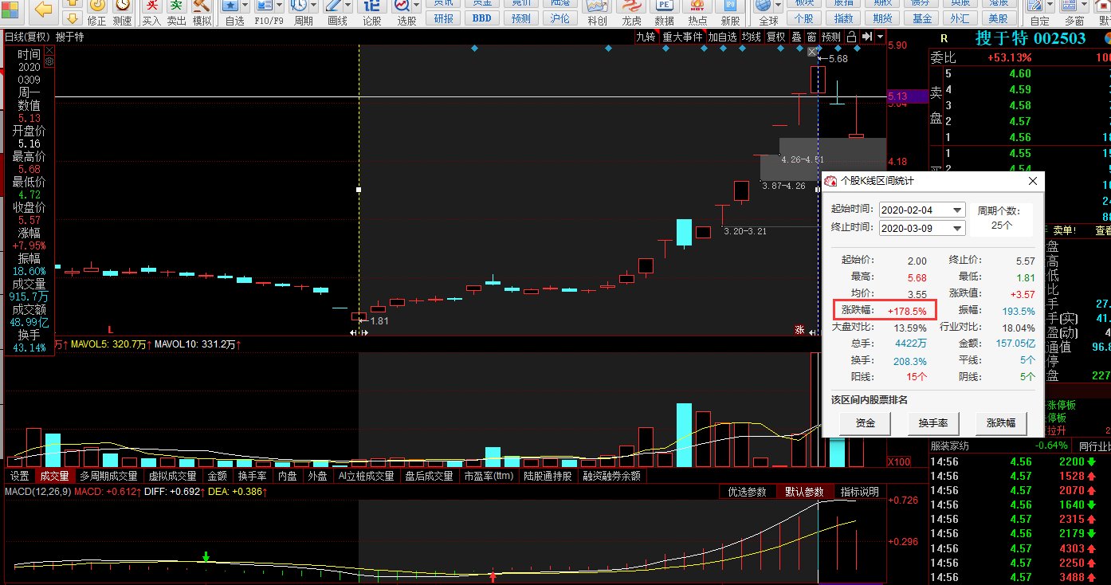Click the 涨跌幅 ranking button
The width and height of the screenshot is (1111, 585).
point(1000,423)
